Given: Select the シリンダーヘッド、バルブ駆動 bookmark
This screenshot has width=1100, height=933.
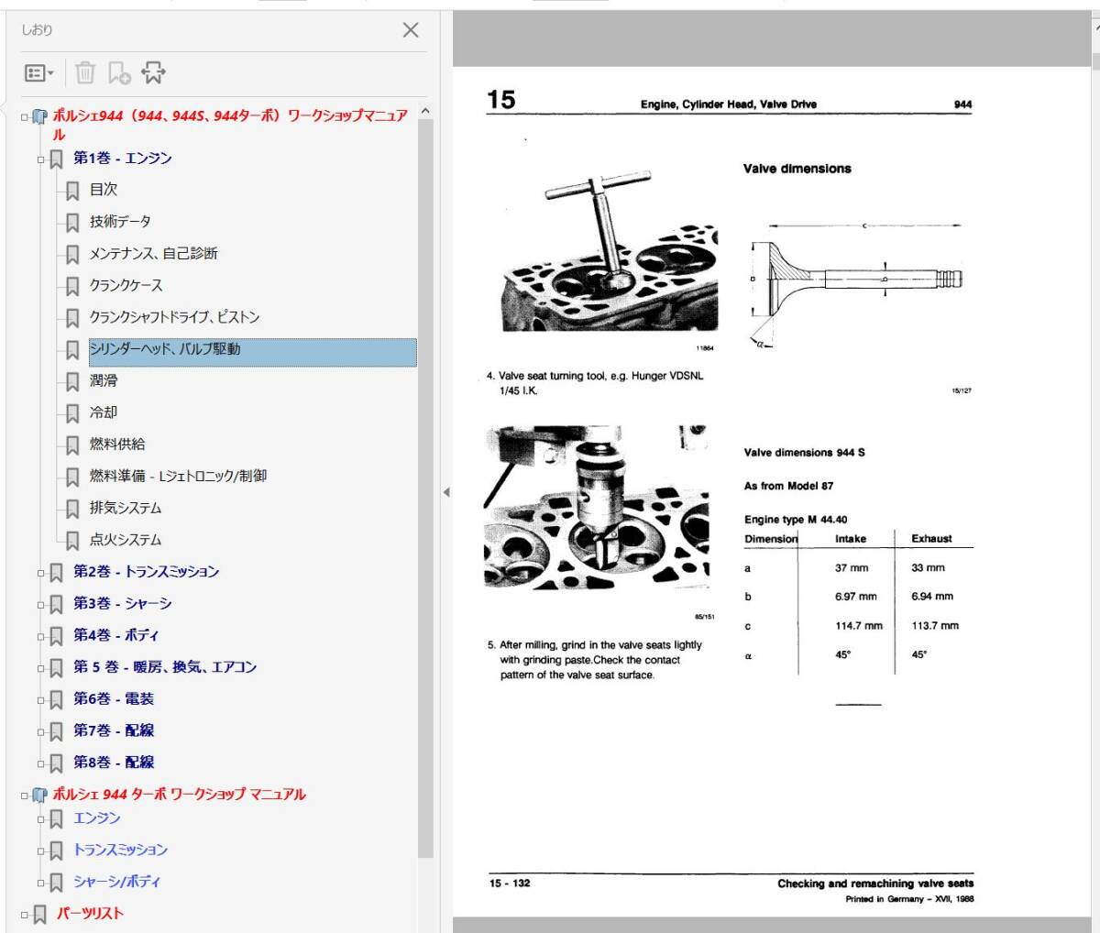Looking at the screenshot, I should [252, 352].
